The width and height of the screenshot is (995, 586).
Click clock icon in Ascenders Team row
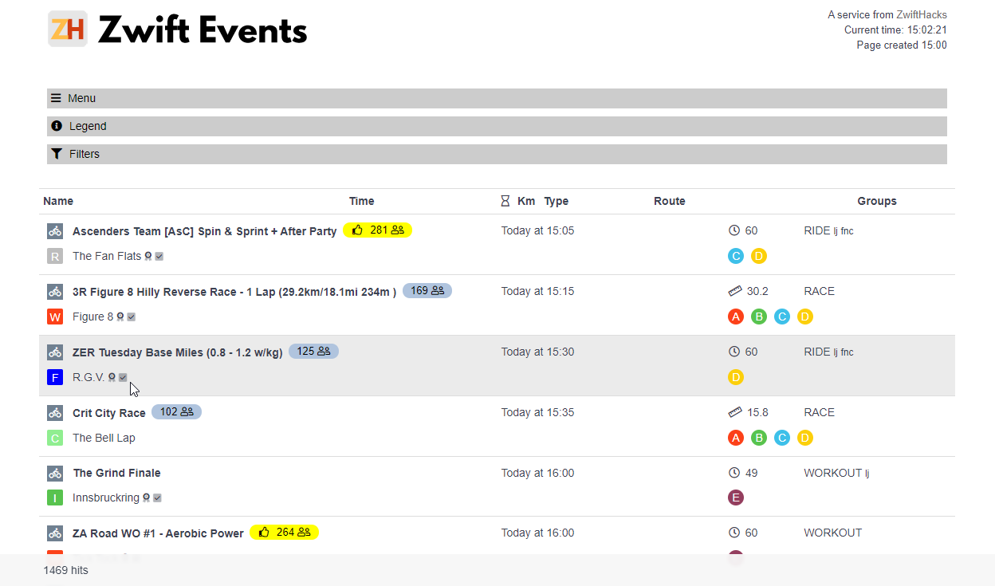(x=734, y=230)
